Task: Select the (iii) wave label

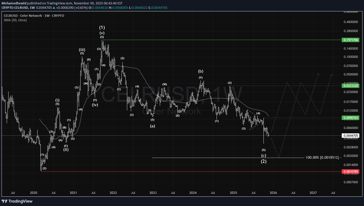Action: click(82, 50)
